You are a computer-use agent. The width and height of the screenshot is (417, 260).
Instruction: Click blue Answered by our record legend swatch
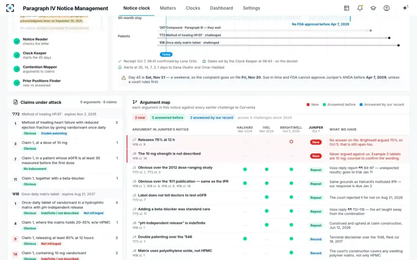[361, 104]
